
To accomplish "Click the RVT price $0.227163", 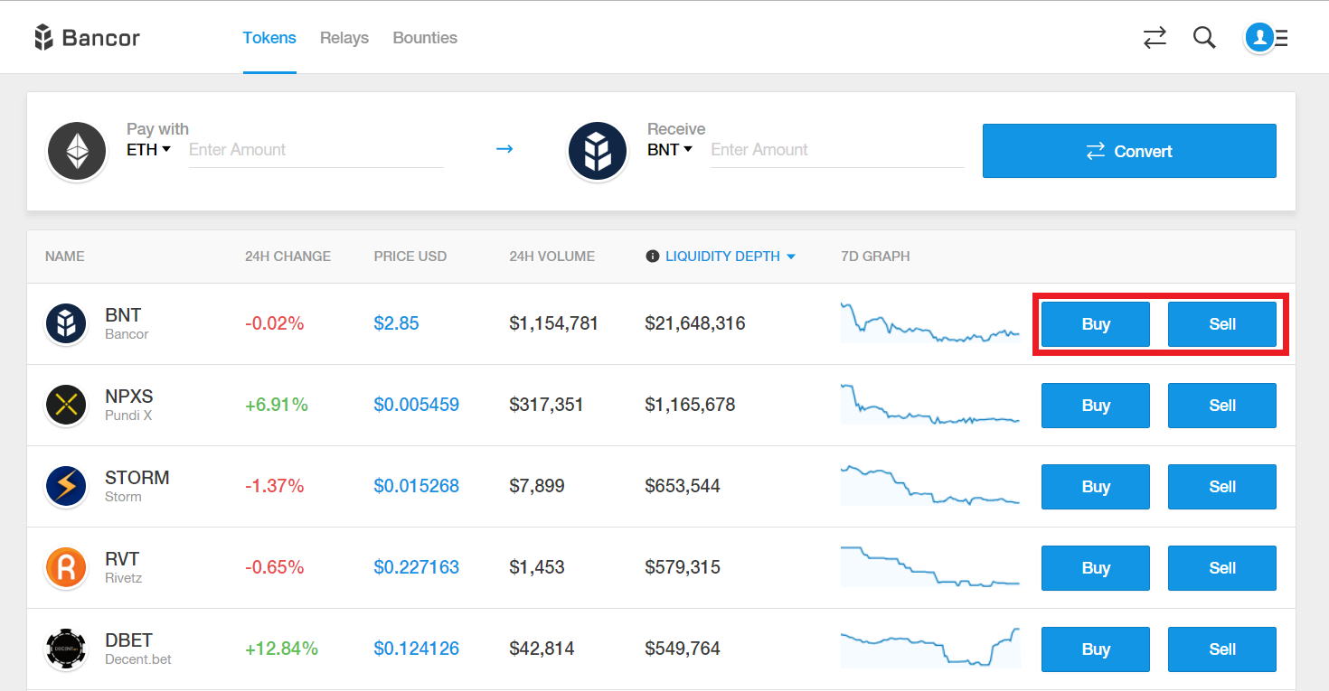I will pos(417,567).
